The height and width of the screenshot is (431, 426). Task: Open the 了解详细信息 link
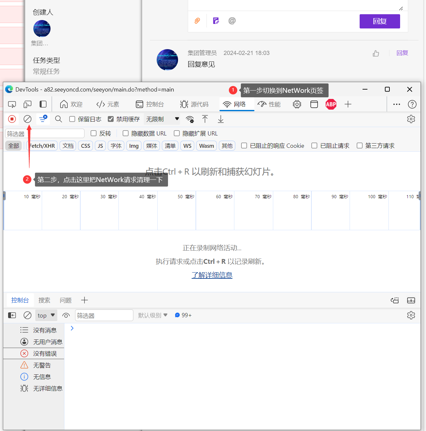(x=212, y=275)
